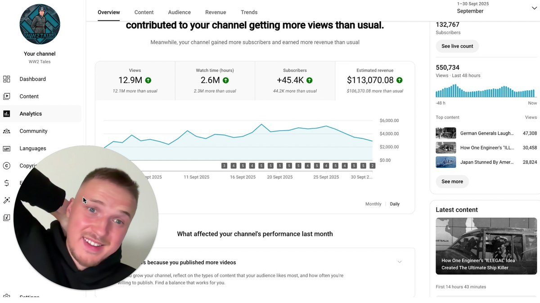The height and width of the screenshot is (303, 540).
Task: Click 12.1M more than usual text
Action: point(135,91)
